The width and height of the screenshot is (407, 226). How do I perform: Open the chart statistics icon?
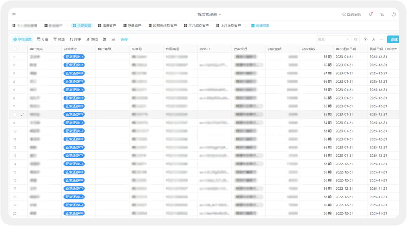click(113, 39)
